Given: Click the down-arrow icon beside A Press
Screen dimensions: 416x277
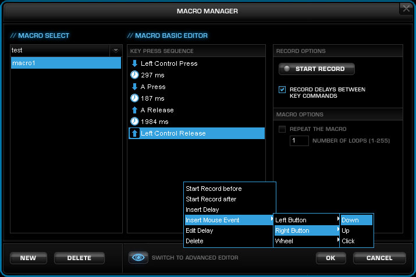Looking at the screenshot, I should pos(134,87).
